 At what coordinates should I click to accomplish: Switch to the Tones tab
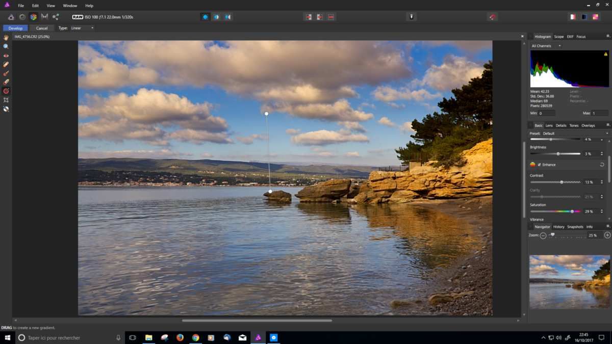click(574, 125)
